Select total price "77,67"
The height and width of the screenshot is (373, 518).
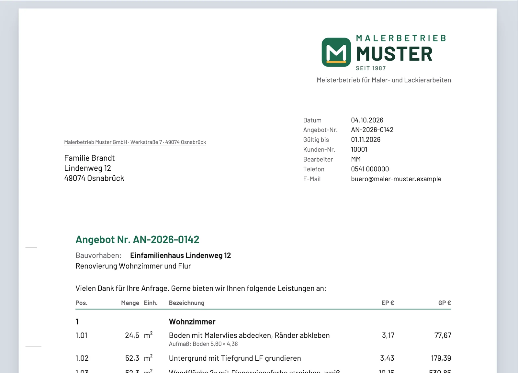[x=443, y=335]
